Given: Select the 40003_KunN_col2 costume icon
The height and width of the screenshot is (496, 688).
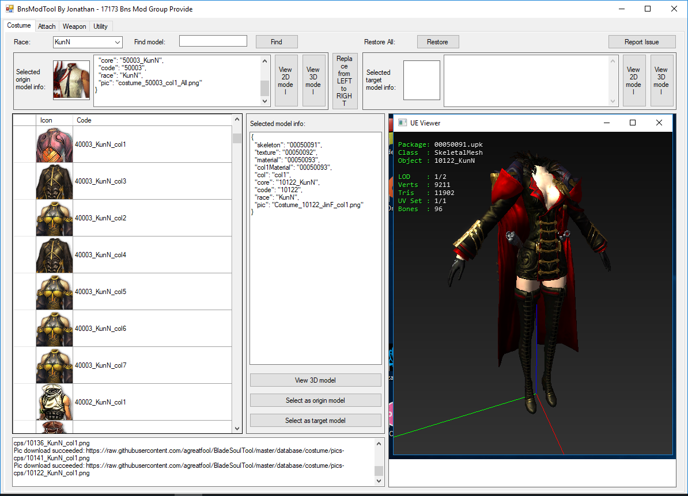Looking at the screenshot, I should [x=54, y=218].
